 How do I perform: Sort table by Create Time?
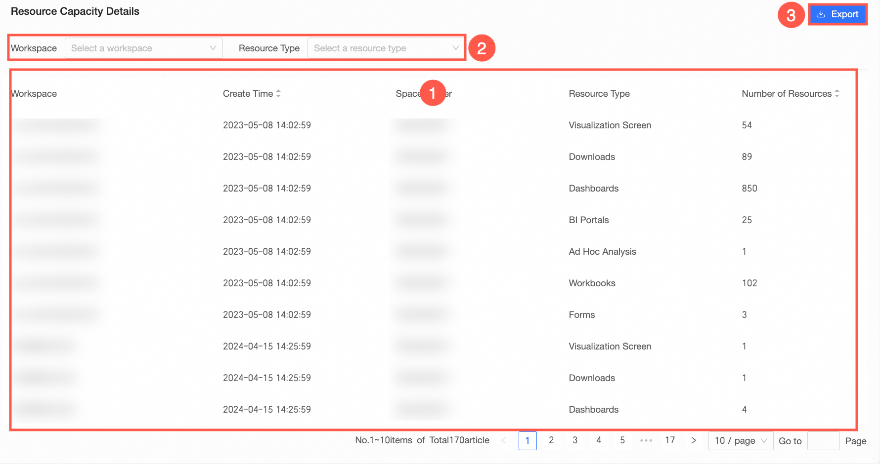(x=278, y=93)
